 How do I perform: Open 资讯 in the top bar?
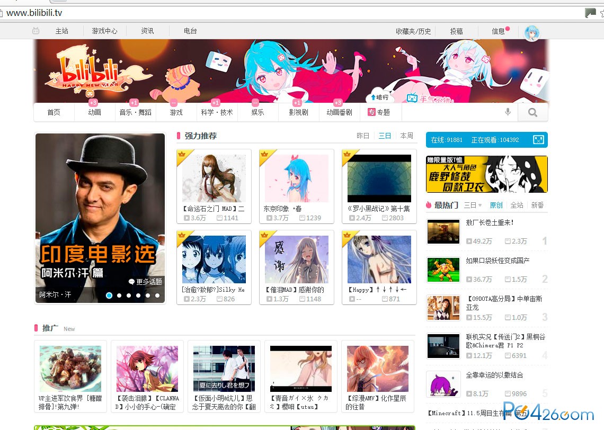pos(147,31)
